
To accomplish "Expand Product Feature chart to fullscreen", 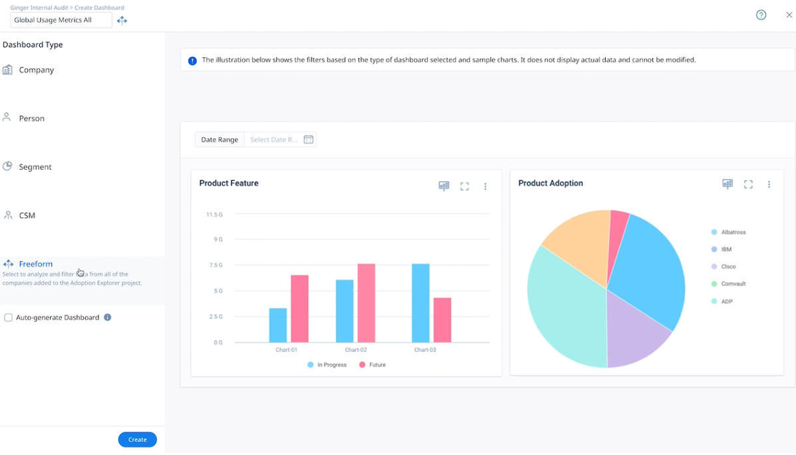I will click(465, 186).
